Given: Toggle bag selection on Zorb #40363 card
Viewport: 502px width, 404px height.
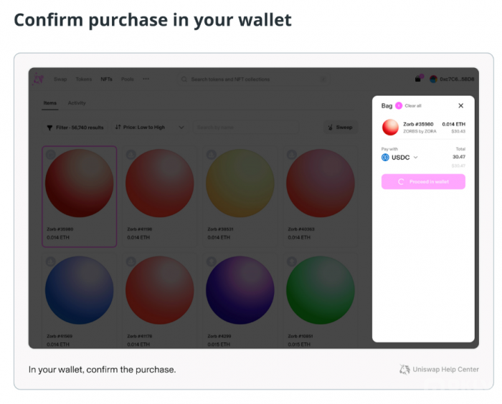Looking at the screenshot, I should 292,155.
